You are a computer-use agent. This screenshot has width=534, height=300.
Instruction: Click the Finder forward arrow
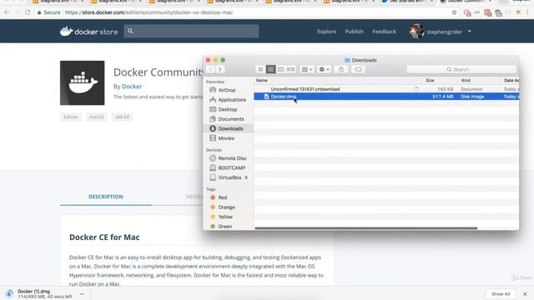coord(220,69)
